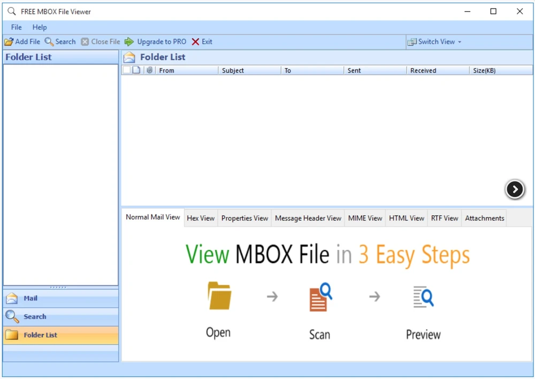Open the Help menu
This screenshot has width=535, height=379.
click(40, 27)
